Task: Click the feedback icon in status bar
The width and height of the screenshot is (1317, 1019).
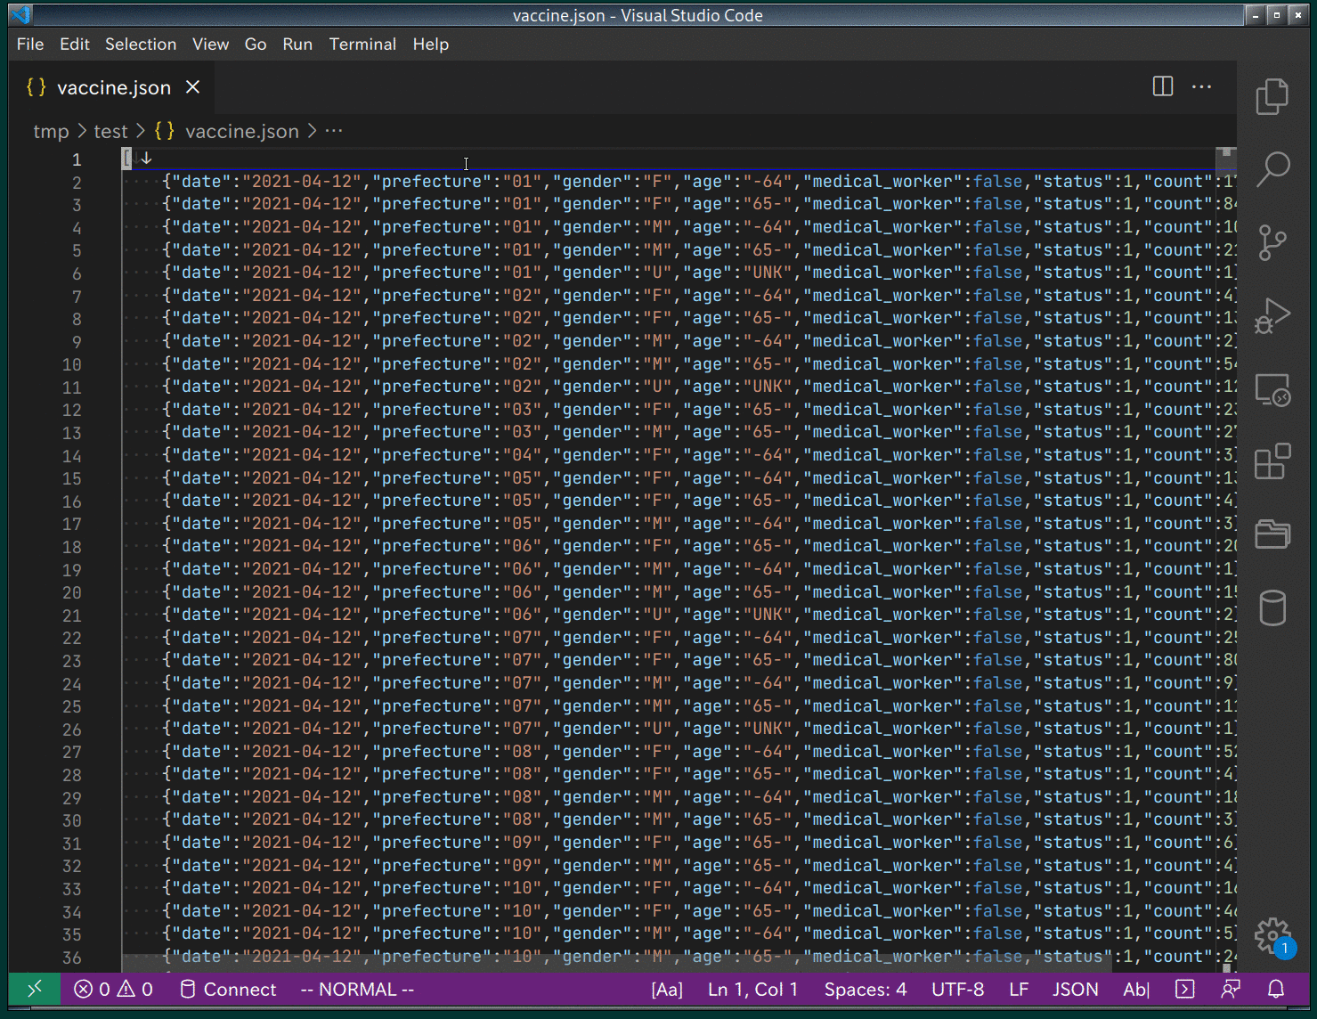Action: [x=1231, y=989]
